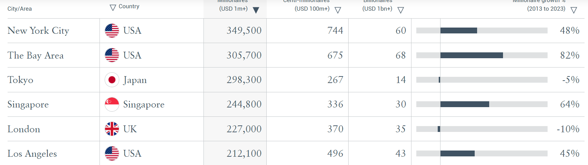
Task: Select The Bay Area city name
Action: tap(36, 55)
